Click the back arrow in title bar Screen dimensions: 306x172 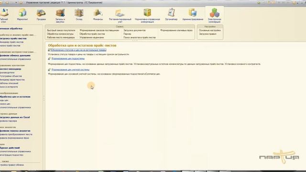point(7,2)
